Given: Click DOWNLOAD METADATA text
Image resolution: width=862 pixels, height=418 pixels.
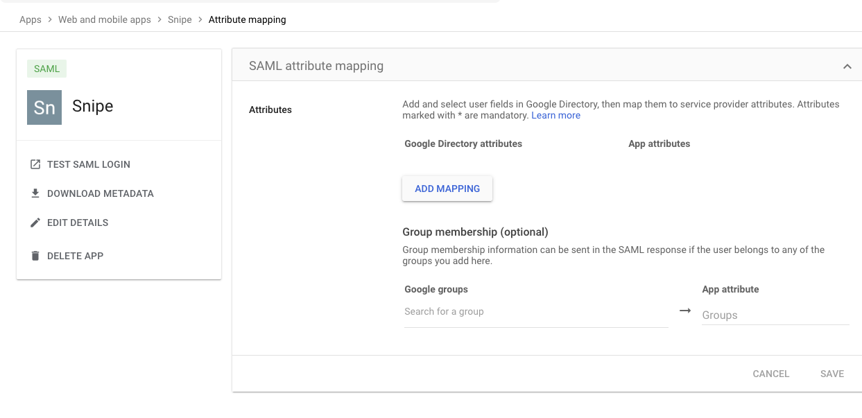Looking at the screenshot, I should pyautogui.click(x=101, y=193).
